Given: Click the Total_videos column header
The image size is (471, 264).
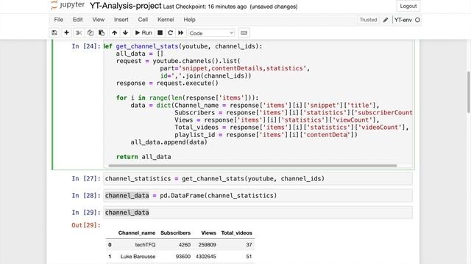Looking at the screenshot, I should point(237,233).
